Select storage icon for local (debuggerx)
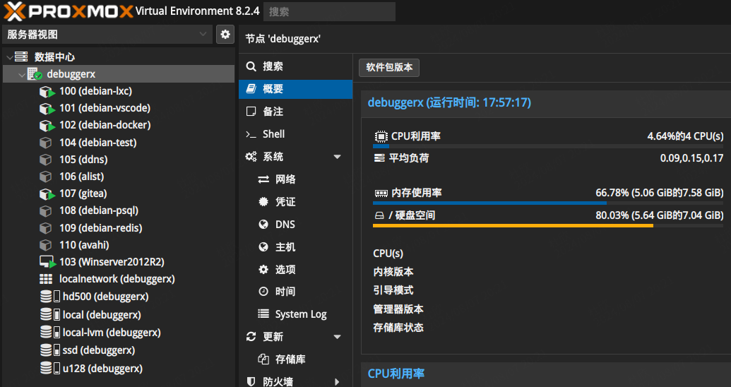This screenshot has height=387, width=731. (50, 315)
